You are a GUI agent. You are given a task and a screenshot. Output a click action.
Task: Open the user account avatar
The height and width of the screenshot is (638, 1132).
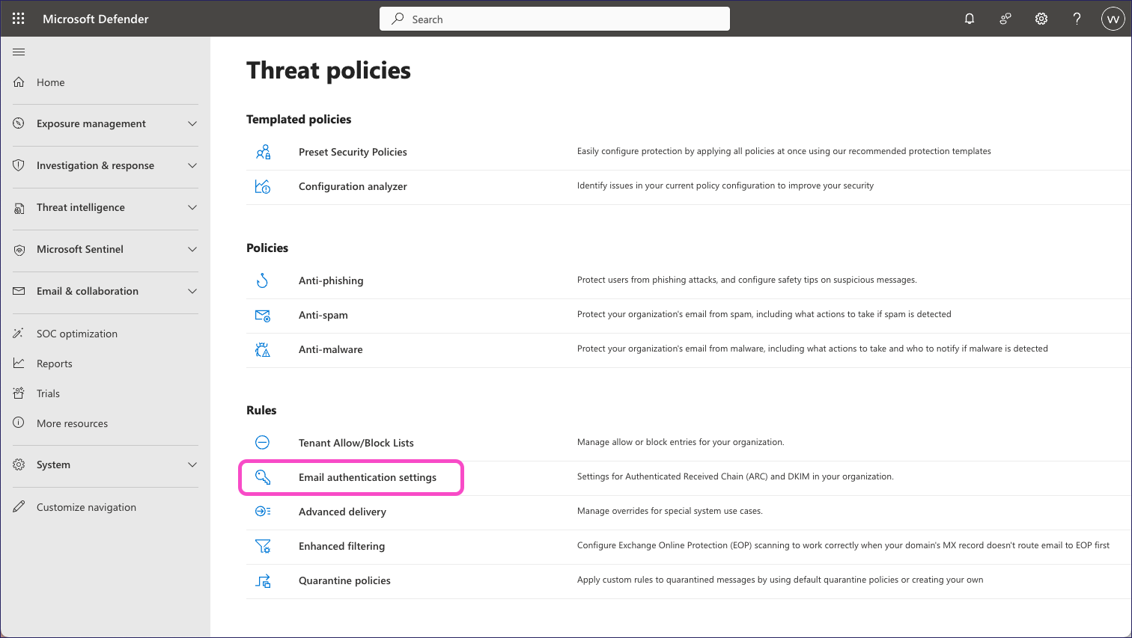click(x=1113, y=19)
